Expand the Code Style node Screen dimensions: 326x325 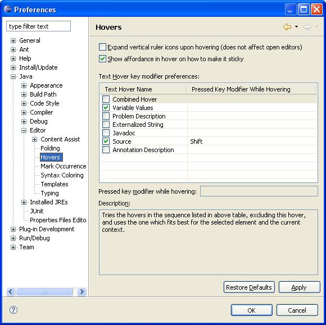click(24, 103)
